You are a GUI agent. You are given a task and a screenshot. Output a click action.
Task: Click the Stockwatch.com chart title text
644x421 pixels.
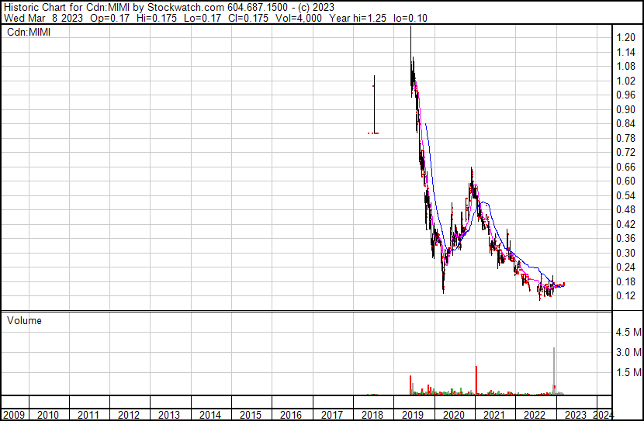[186, 8]
